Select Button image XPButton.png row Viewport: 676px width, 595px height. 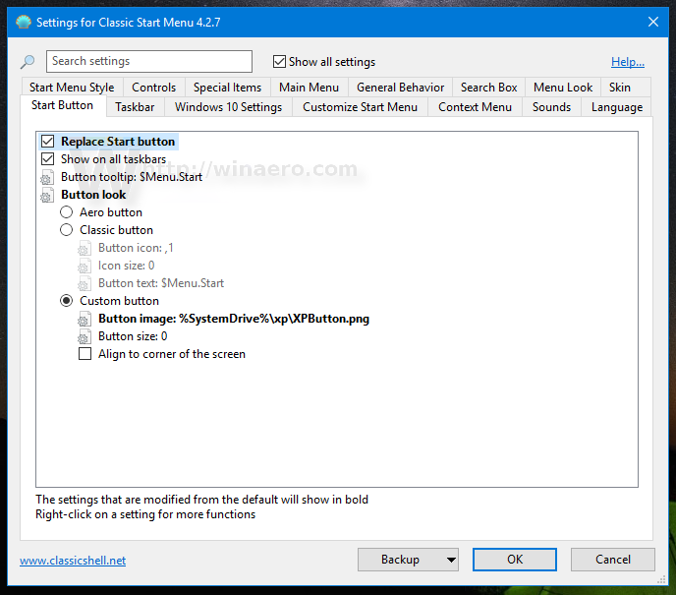pyautogui.click(x=234, y=319)
